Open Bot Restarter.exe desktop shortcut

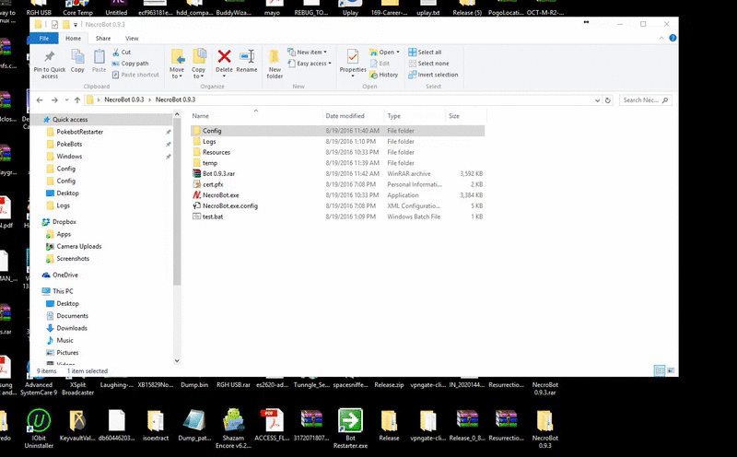[x=351, y=428]
